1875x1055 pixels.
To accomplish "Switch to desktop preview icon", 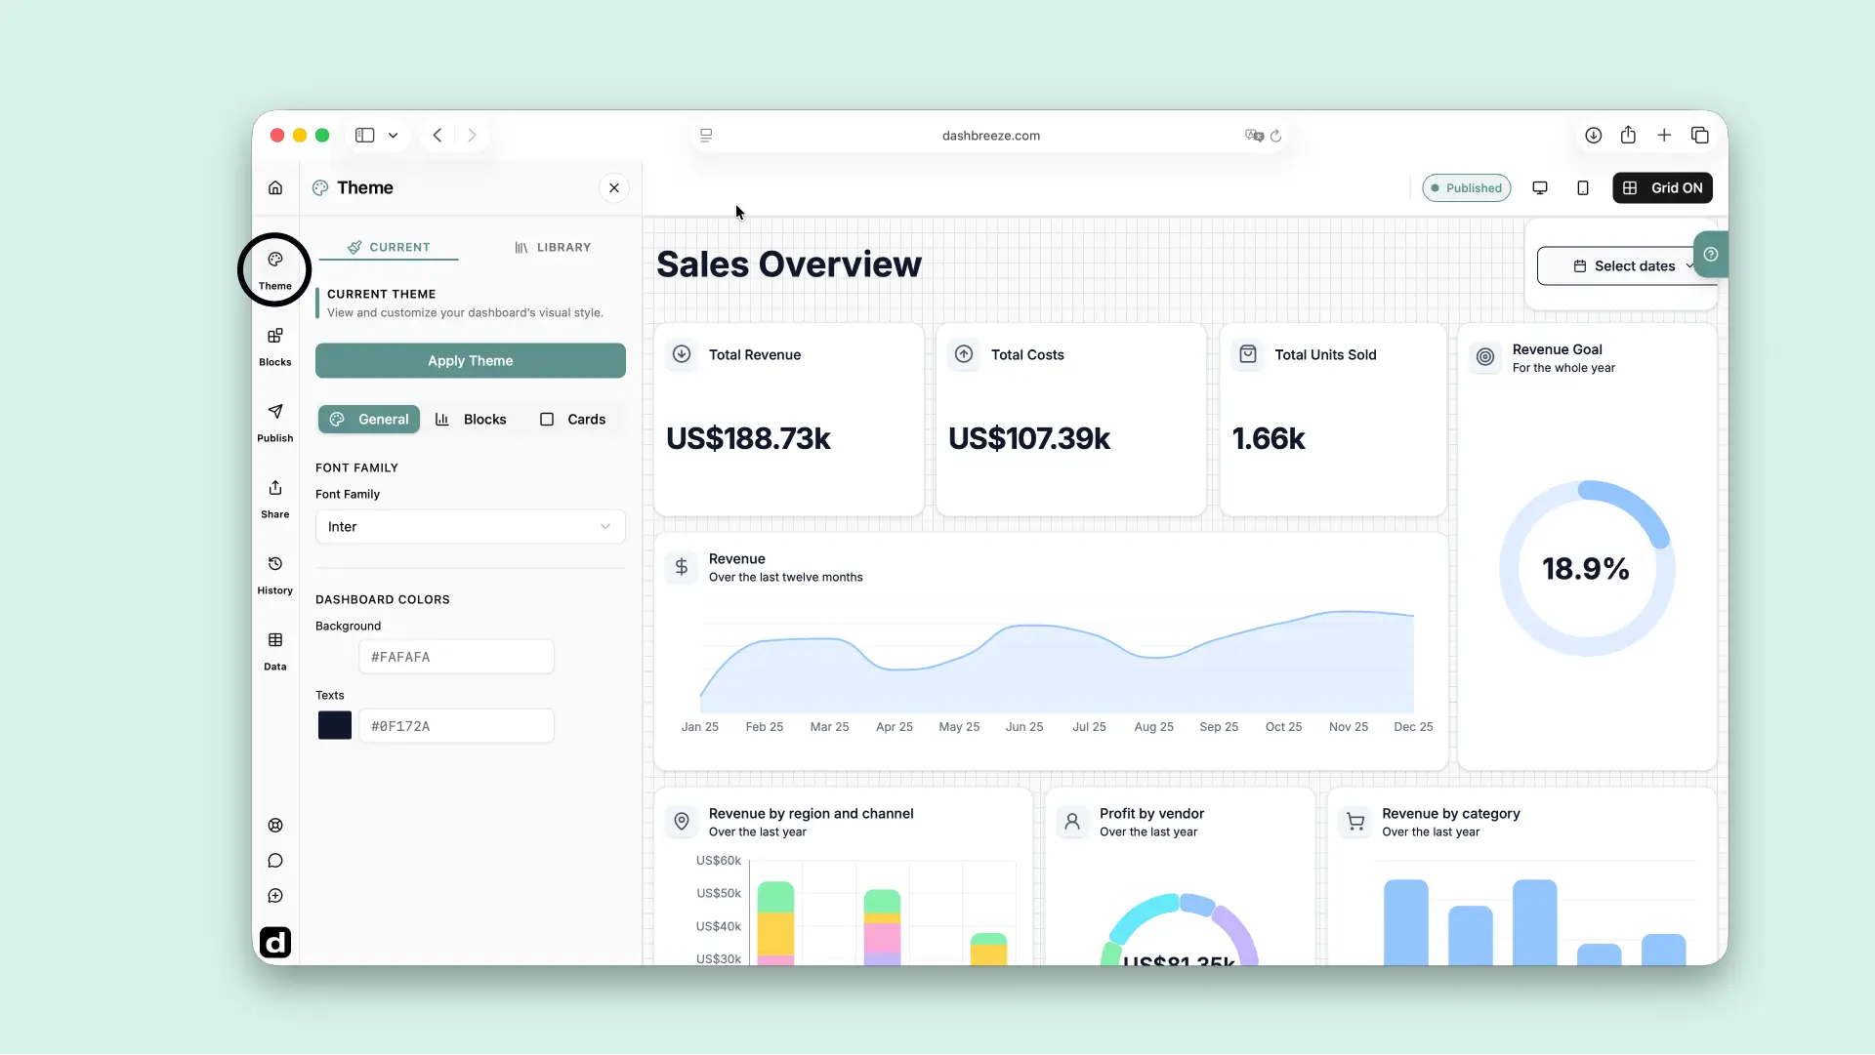I will coord(1540,188).
